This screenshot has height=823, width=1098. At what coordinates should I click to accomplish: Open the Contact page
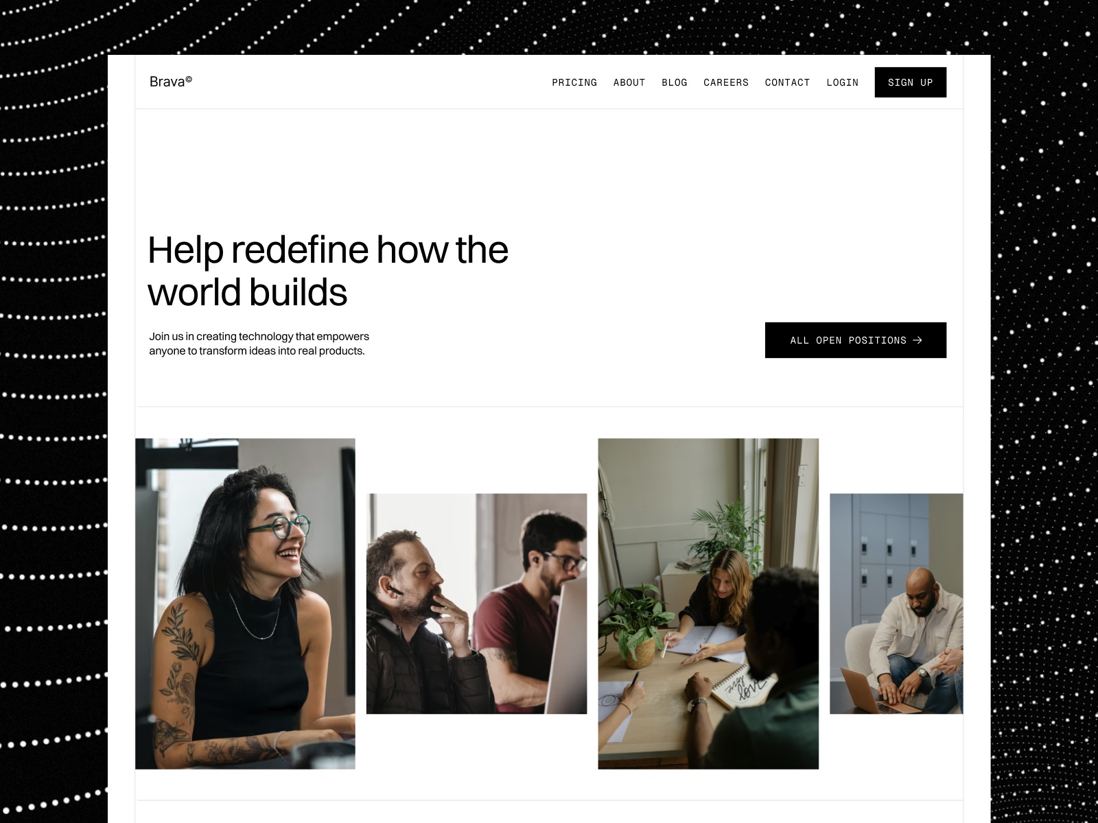click(787, 82)
